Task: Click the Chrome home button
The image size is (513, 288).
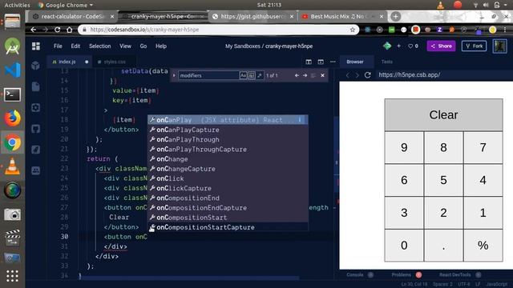Action: [70, 30]
